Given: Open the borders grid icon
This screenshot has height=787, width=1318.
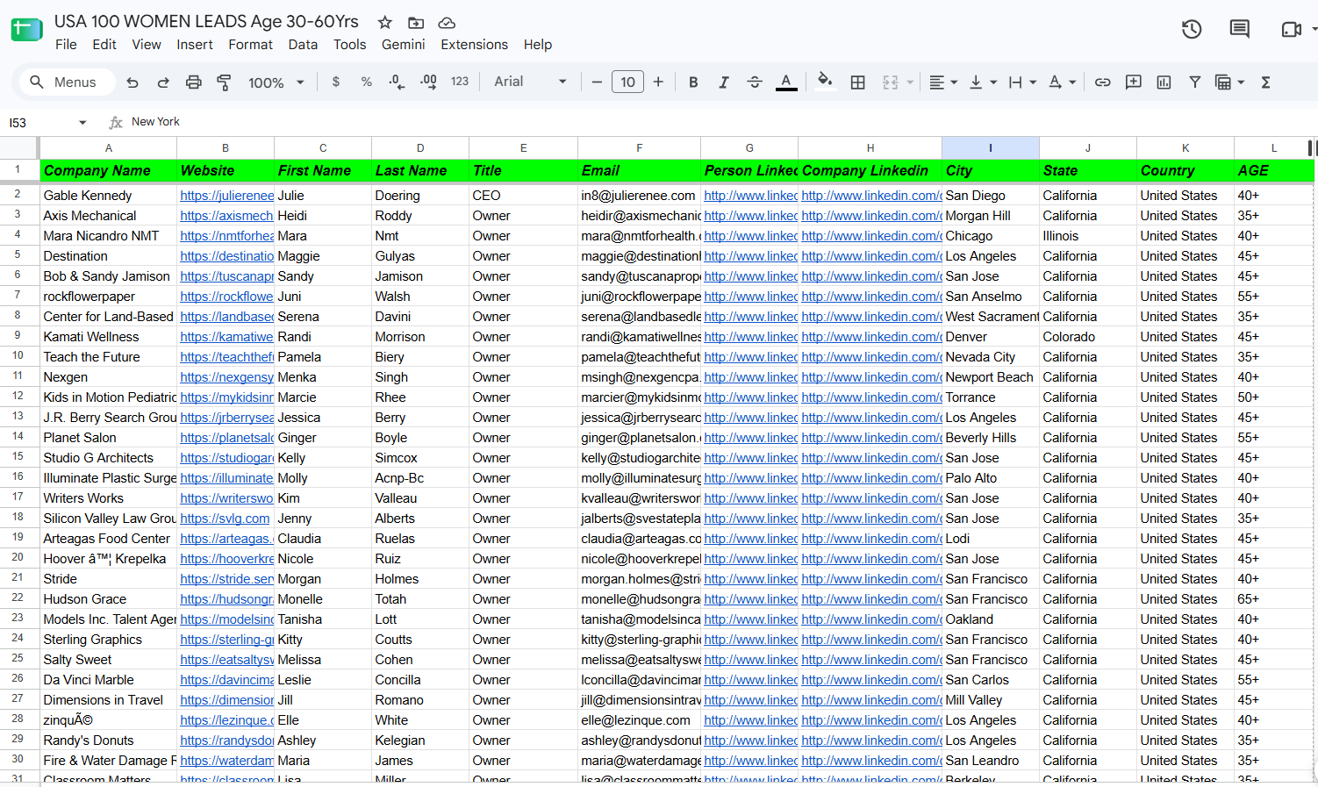Looking at the screenshot, I should (858, 82).
